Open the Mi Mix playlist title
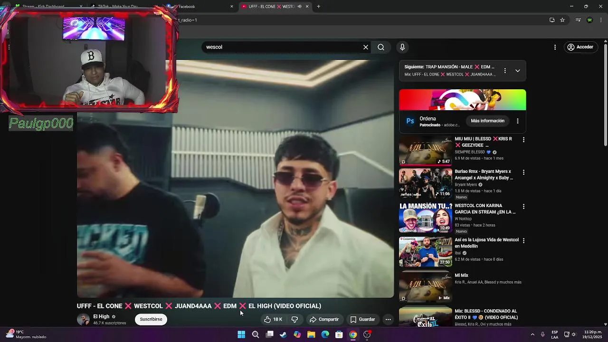Viewport: 608px width, 342px height. tap(461, 275)
